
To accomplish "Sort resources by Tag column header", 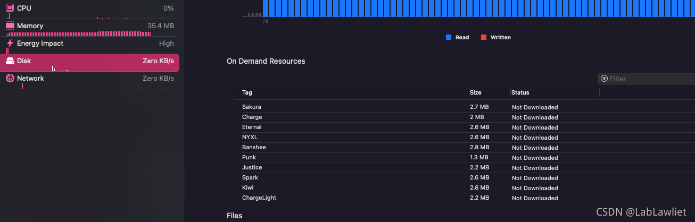I will tap(247, 92).
